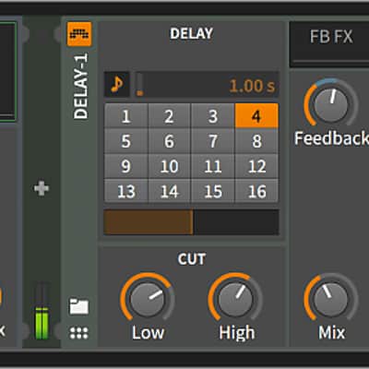Select delay step 8
The height and width of the screenshot is (369, 369).
(x=256, y=141)
